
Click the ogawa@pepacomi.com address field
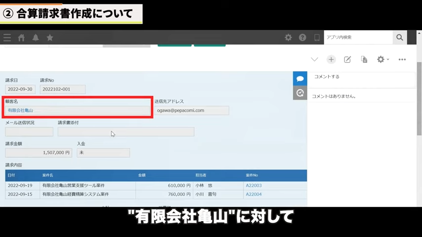pos(192,110)
